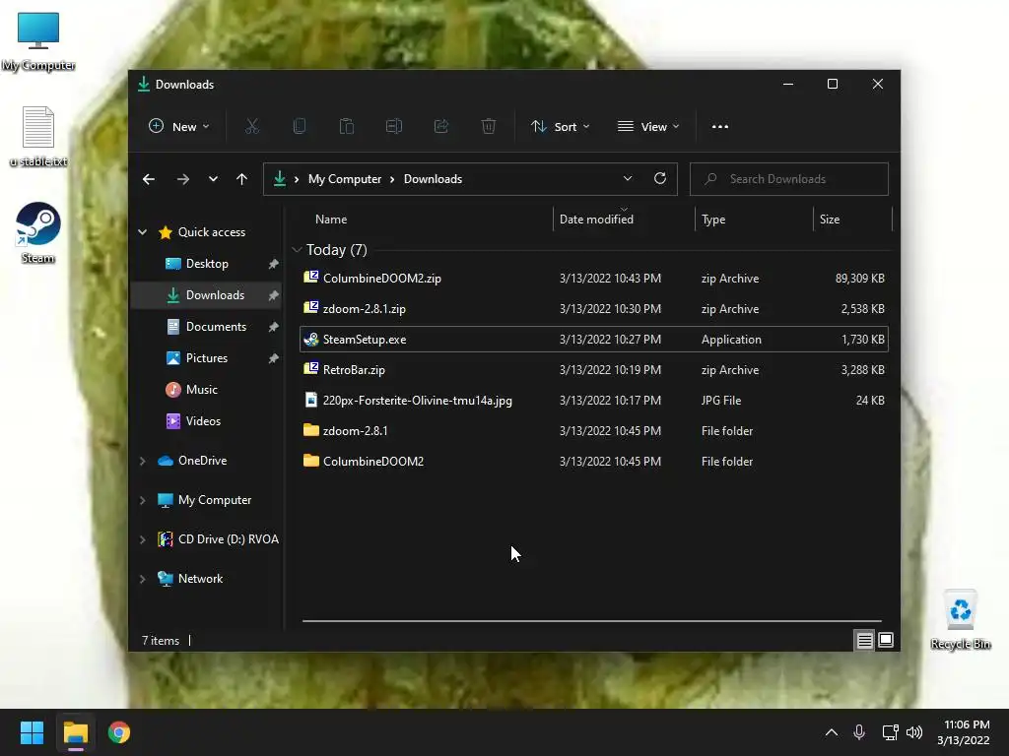
Task: Select Pictures in Quick access
Action: pos(207,358)
